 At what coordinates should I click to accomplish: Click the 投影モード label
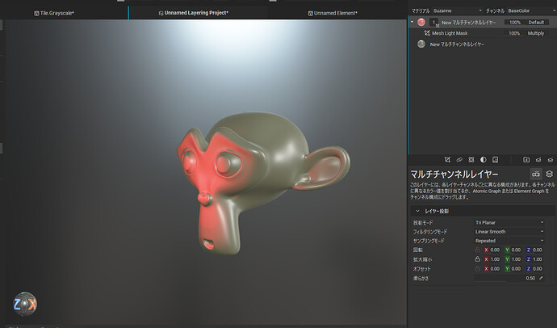point(423,223)
